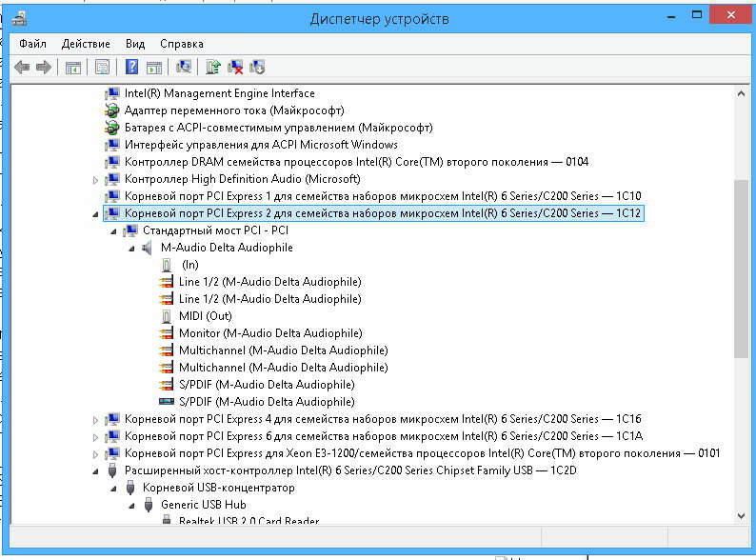Click the Realtek USB 2.0 Card Reader icon
Image resolution: width=756 pixels, height=560 pixels.
pos(167,520)
